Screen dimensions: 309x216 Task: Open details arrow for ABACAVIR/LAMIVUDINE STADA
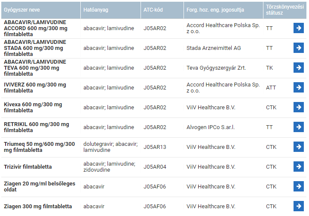(298, 48)
